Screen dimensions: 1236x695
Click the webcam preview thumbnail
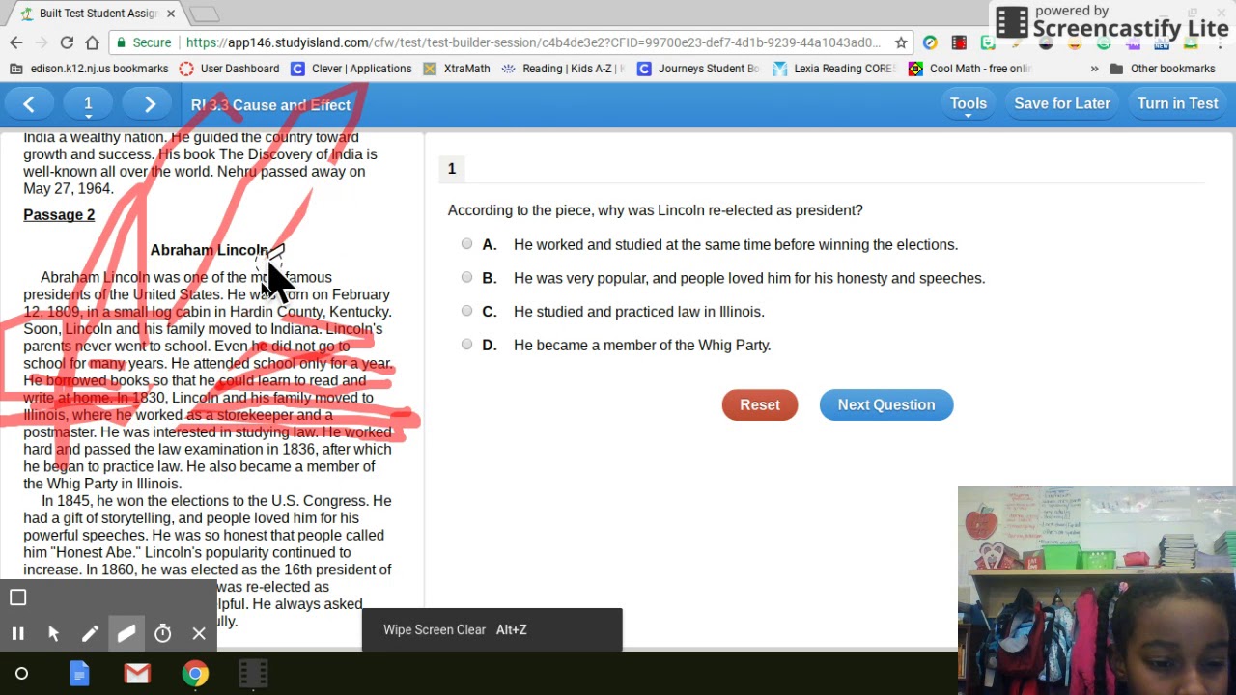pyautogui.click(x=1096, y=589)
